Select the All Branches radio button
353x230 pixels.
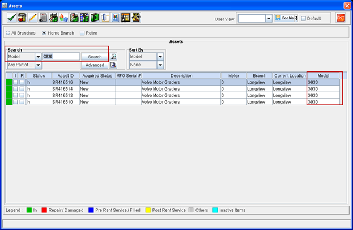pos(8,33)
